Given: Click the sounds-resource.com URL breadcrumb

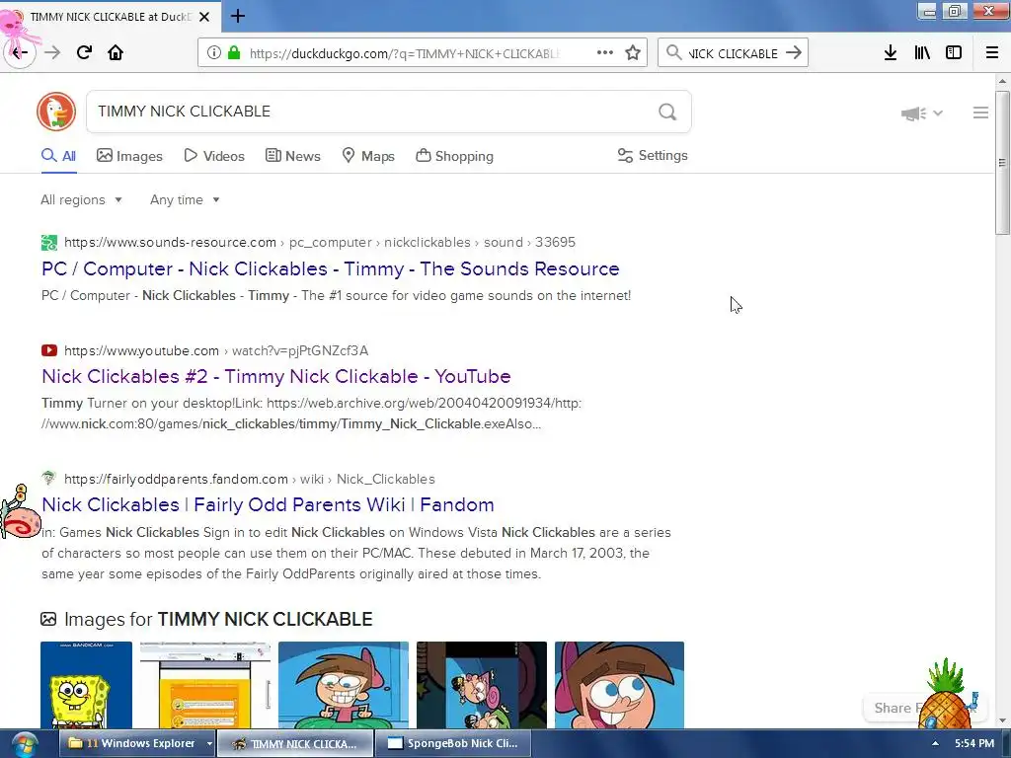Looking at the screenshot, I should [320, 243].
